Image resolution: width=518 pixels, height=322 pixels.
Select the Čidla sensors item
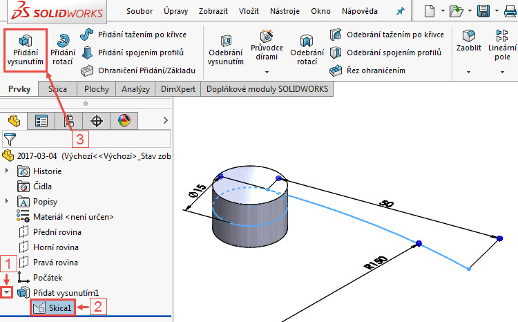point(35,187)
